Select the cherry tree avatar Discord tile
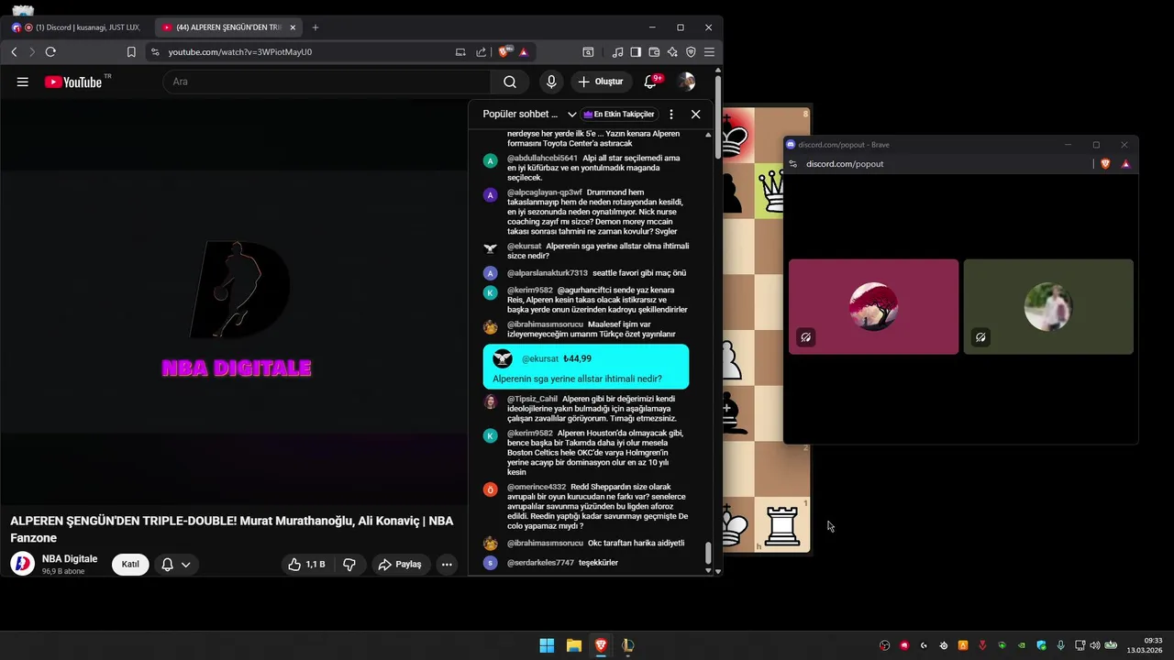This screenshot has width=1174, height=660. [x=873, y=306]
